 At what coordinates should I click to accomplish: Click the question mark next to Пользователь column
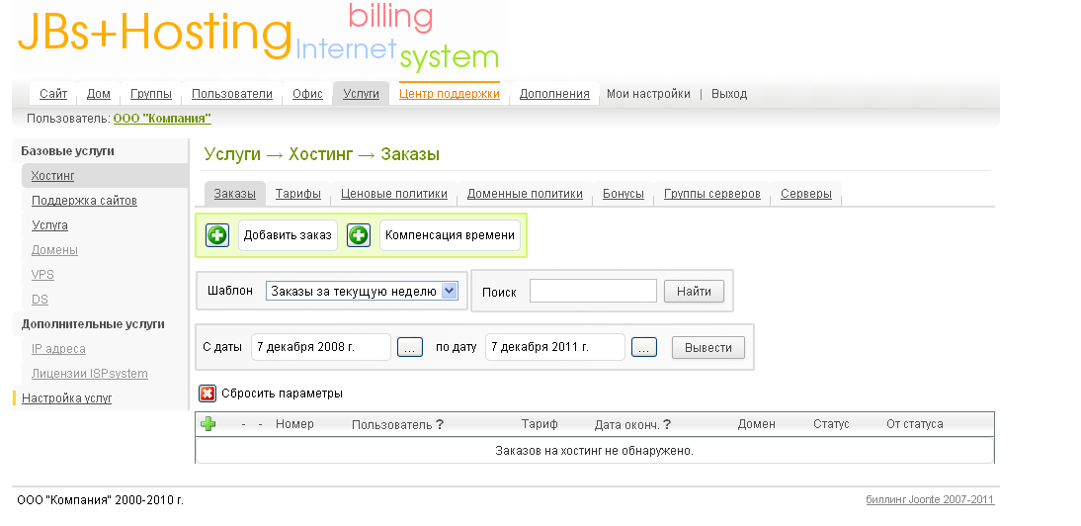[x=440, y=425]
